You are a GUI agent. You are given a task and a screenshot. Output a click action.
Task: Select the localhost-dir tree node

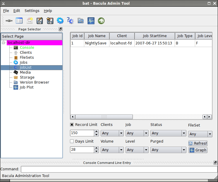[x=35, y=43]
